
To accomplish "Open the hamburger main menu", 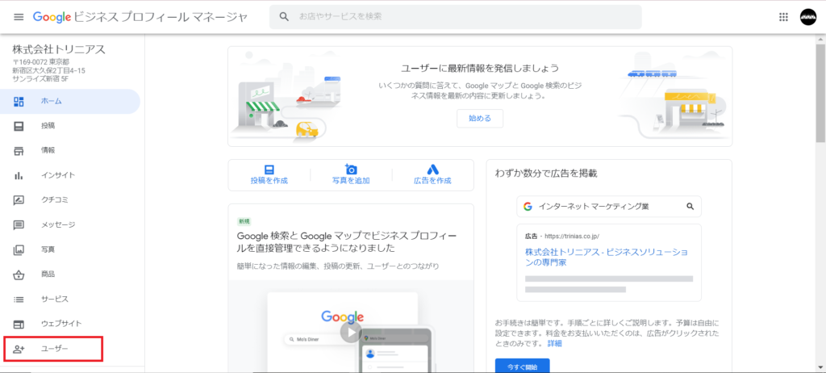I will coord(19,17).
